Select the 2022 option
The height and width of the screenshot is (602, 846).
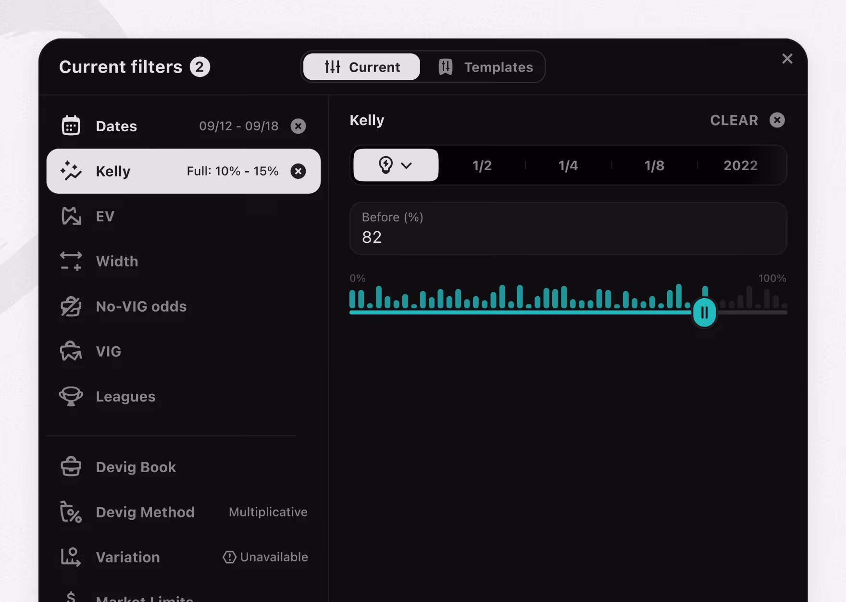[740, 165]
